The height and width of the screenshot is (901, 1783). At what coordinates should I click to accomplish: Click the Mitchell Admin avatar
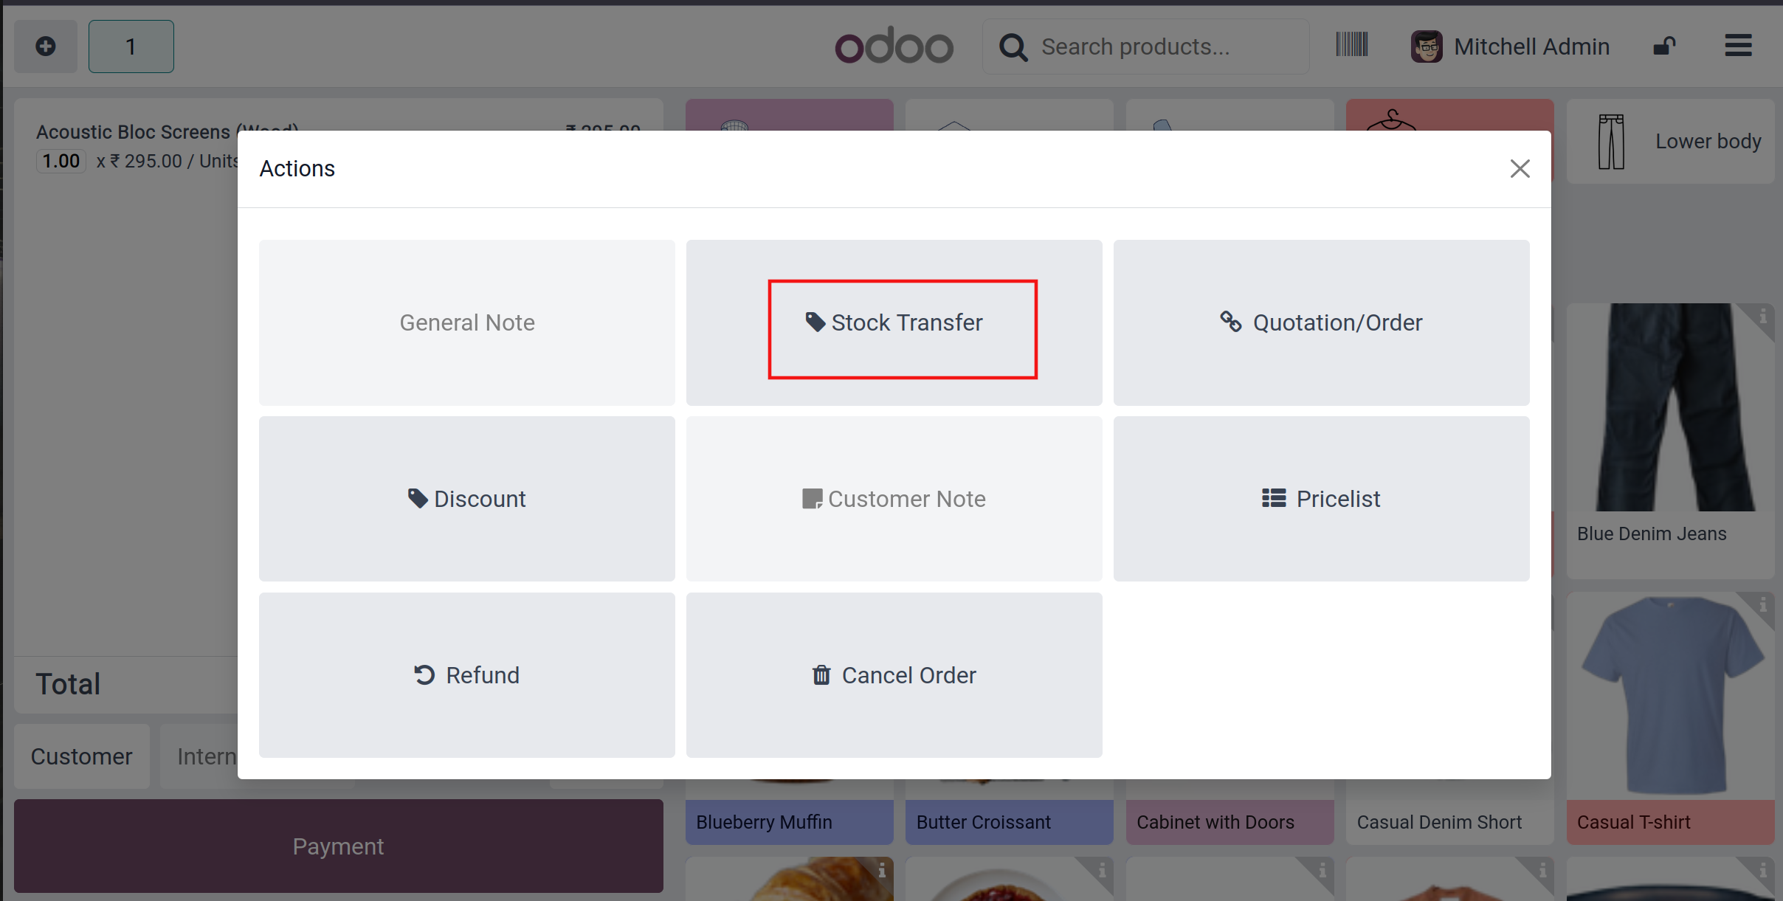point(1427,46)
